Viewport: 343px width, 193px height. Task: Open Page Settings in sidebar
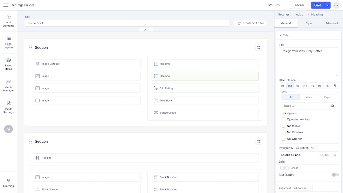click(9, 107)
